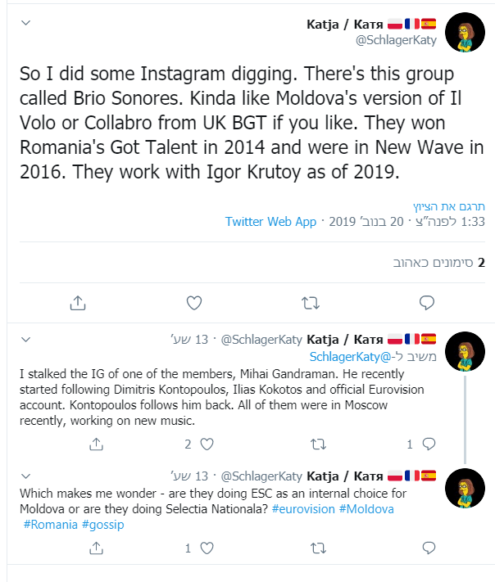Like the Mihai Gandraman reply tweet

point(207,444)
